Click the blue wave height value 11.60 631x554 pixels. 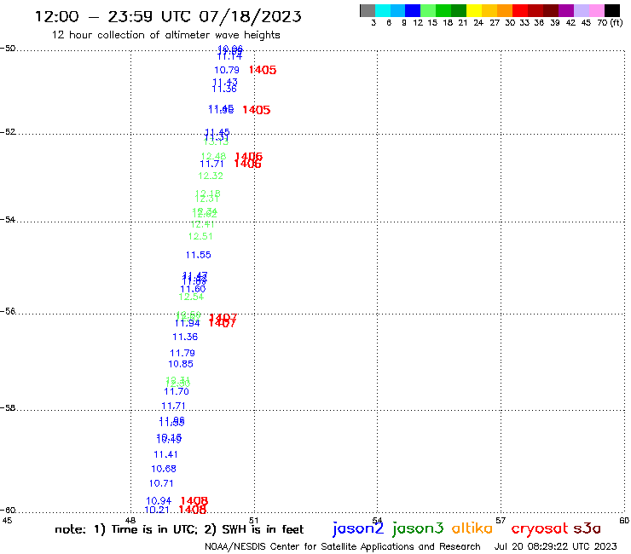point(194,289)
